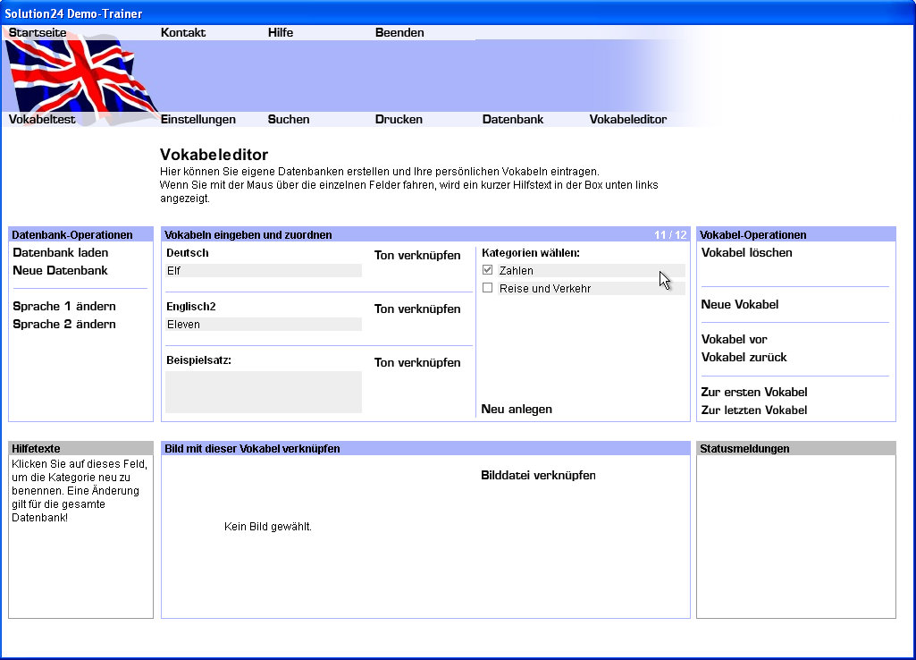Open the Kontakt menu item

coord(183,33)
